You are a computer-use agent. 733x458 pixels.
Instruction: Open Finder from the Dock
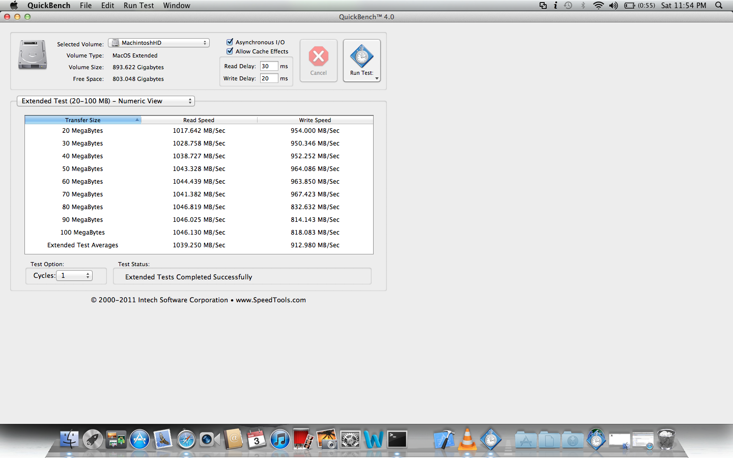[x=69, y=439]
